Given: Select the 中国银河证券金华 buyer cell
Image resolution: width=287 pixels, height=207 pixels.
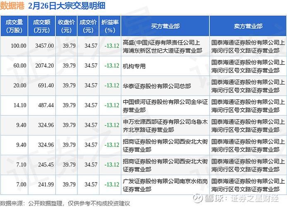Looking at the screenshot, I should tap(165, 106).
